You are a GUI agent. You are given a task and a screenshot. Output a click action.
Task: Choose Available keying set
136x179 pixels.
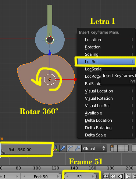pyautogui.click(x=106, y=113)
